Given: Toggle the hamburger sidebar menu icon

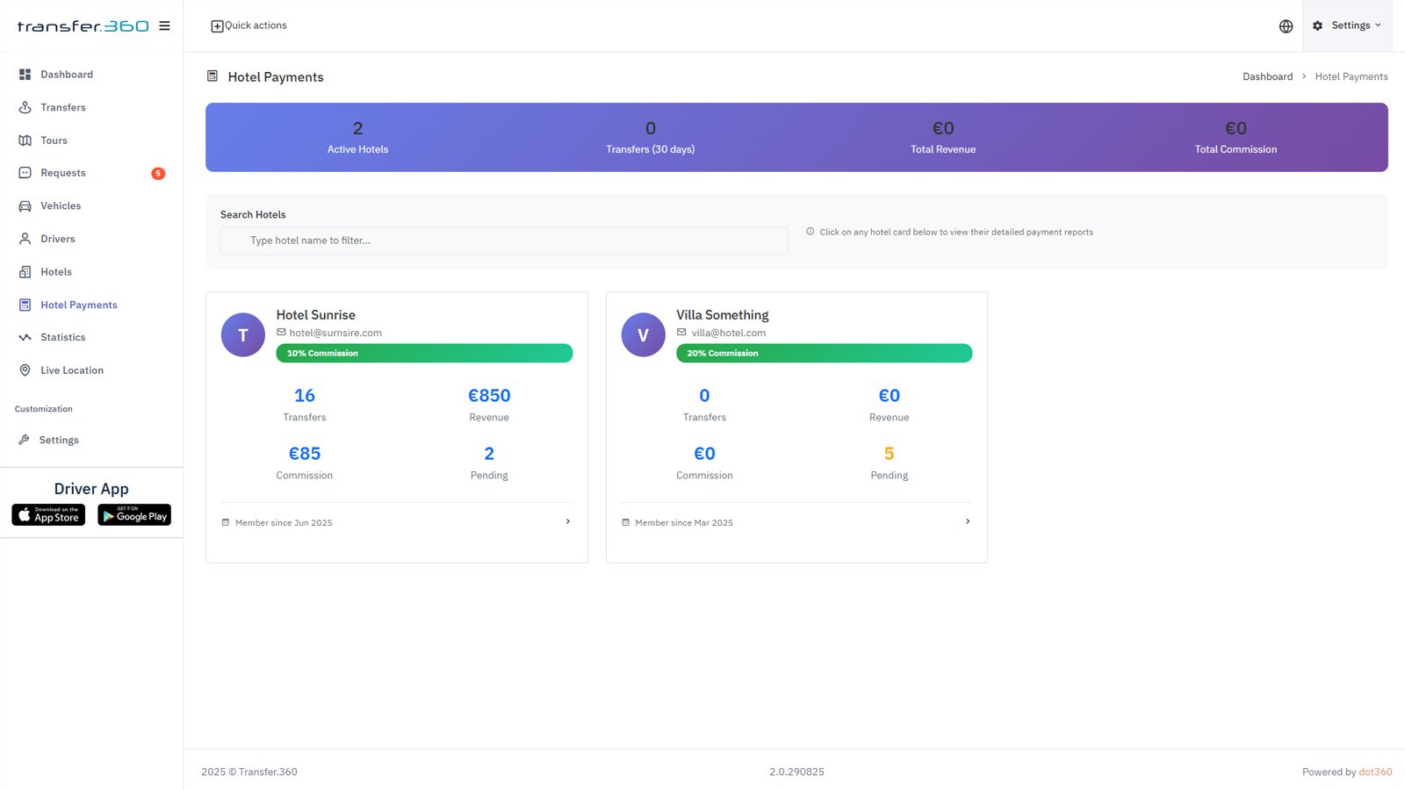Looking at the screenshot, I should tap(164, 25).
